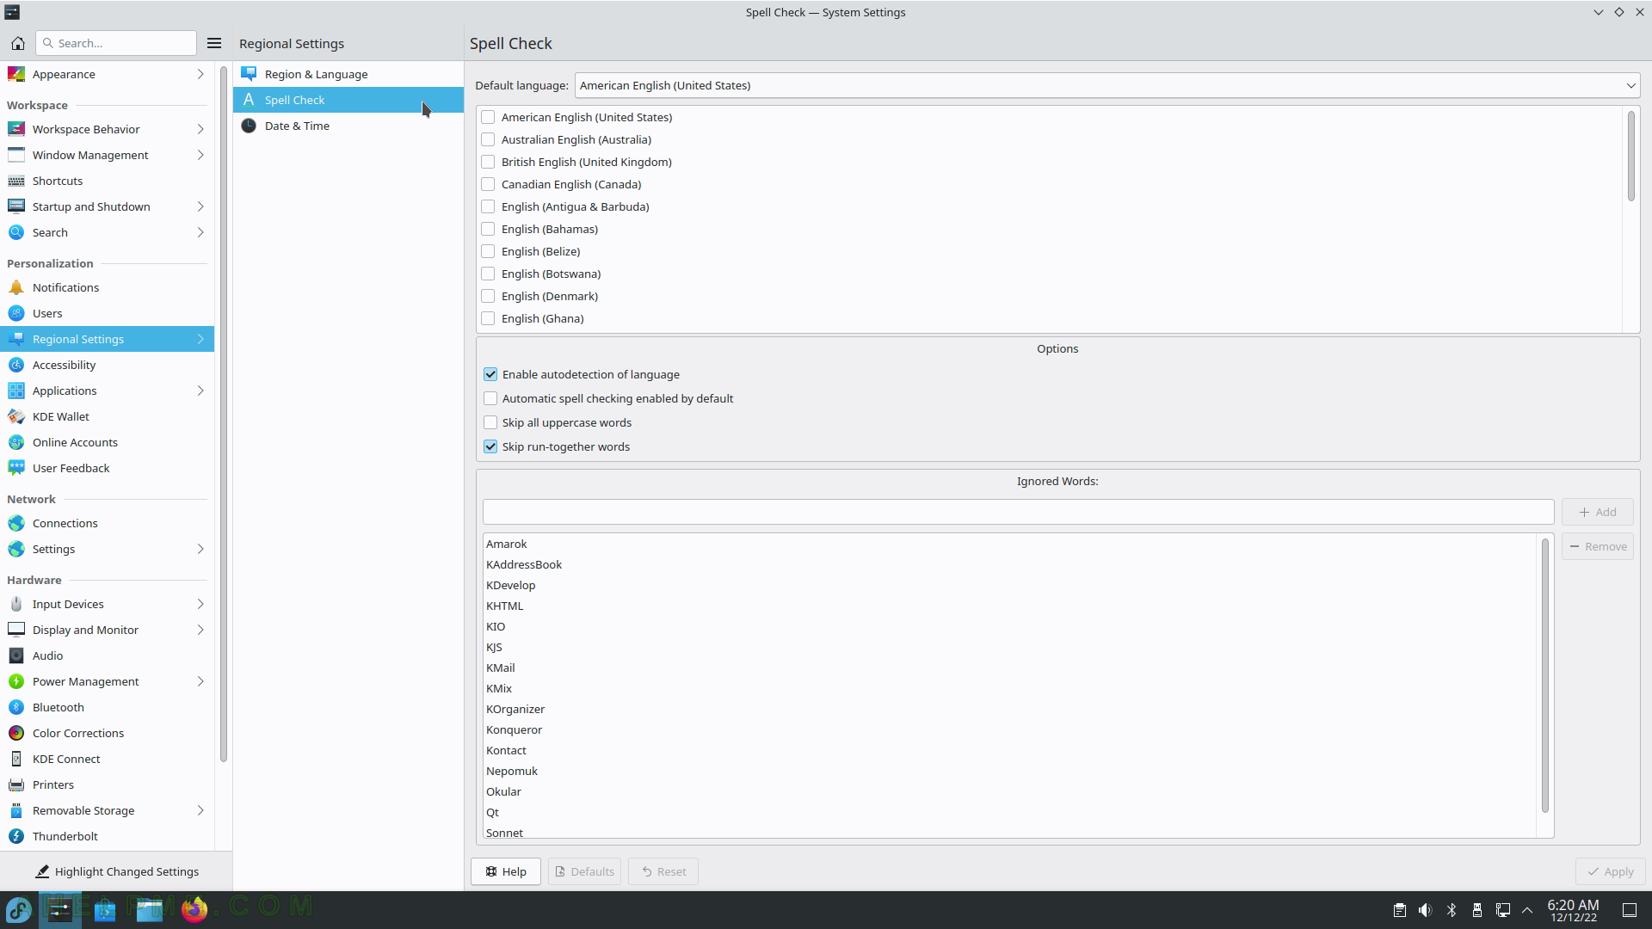Expand the network Settings arrow
This screenshot has width=1652, height=929.
(200, 549)
